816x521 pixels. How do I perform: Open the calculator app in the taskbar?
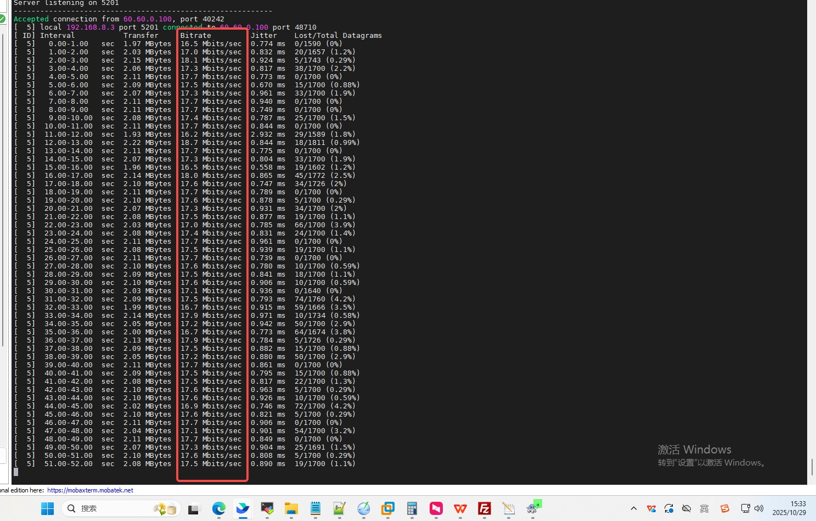coord(412,509)
